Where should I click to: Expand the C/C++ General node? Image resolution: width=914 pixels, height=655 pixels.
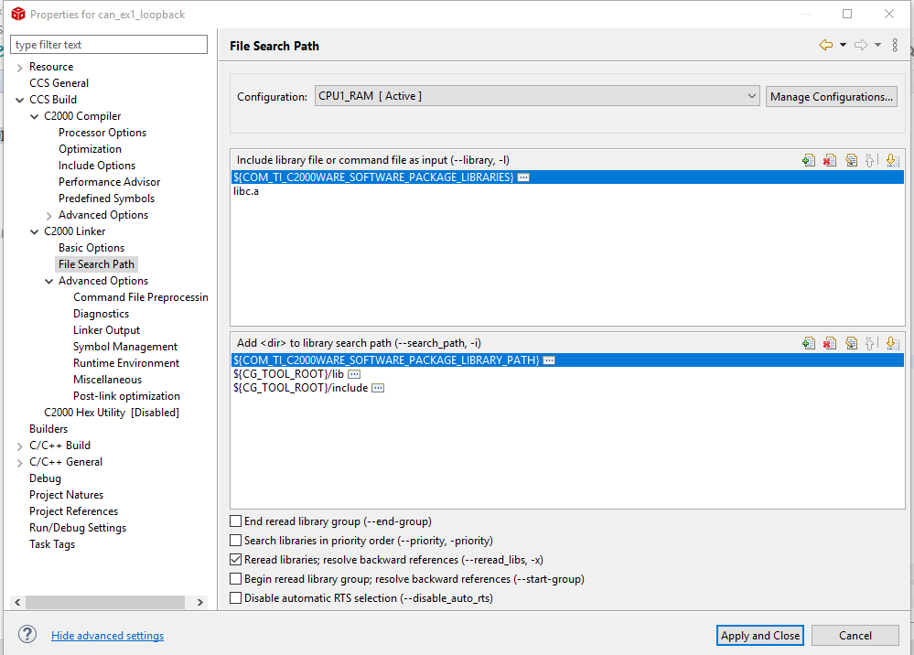(x=20, y=463)
